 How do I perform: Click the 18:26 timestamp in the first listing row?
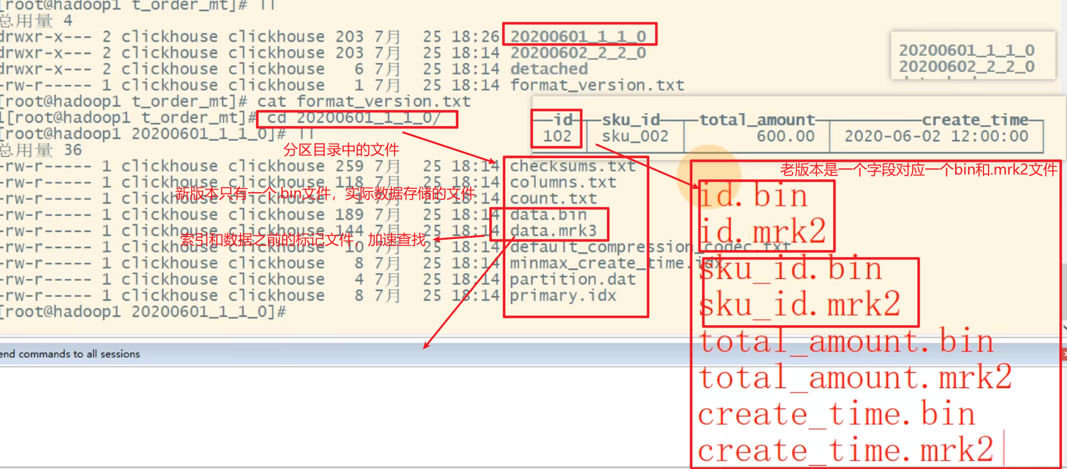pos(476,37)
